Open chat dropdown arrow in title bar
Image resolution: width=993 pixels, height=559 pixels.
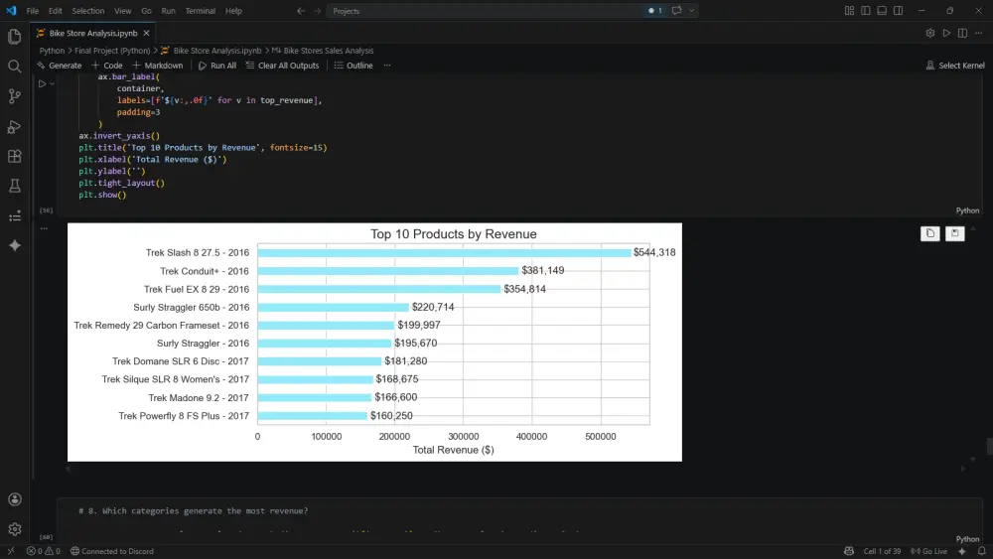(x=691, y=11)
